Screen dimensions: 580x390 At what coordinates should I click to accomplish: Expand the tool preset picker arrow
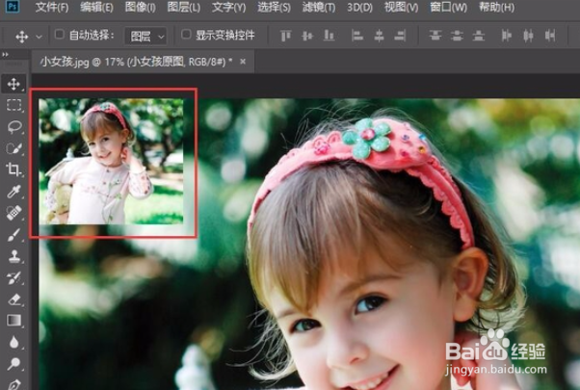[x=39, y=37]
